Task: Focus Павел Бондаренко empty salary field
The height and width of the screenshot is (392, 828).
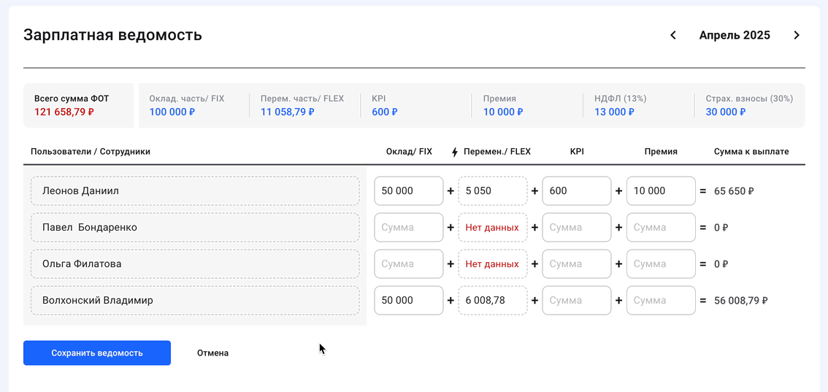Action: click(x=408, y=227)
